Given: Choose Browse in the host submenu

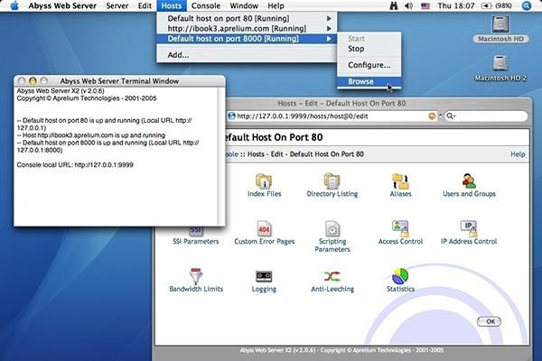Looking at the screenshot, I should click(x=369, y=81).
